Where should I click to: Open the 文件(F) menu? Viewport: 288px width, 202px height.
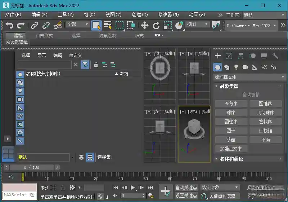tap(13, 14)
